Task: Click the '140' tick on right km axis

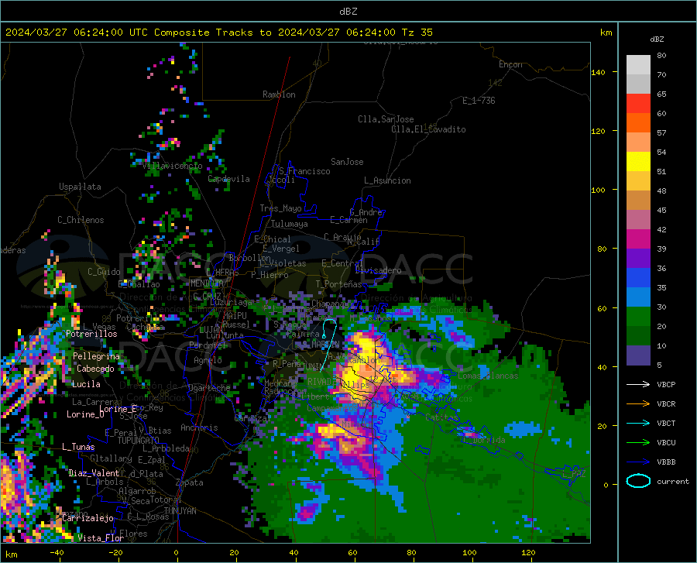Action: click(598, 72)
